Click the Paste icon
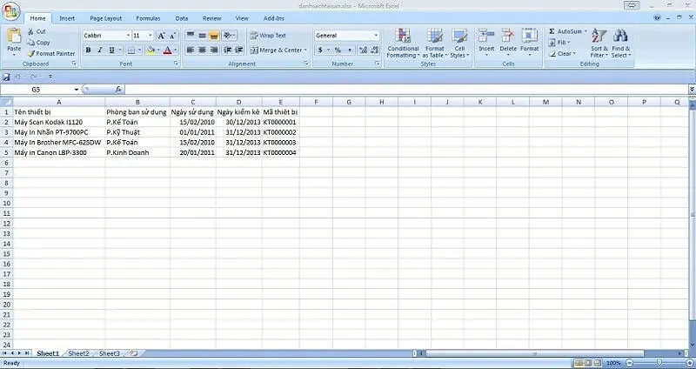Image resolution: width=696 pixels, height=369 pixels. (14, 37)
